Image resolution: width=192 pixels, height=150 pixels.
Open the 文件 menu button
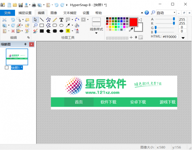(7, 13)
